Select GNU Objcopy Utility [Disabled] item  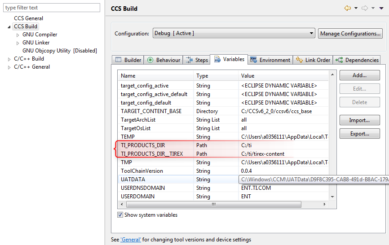click(x=60, y=51)
